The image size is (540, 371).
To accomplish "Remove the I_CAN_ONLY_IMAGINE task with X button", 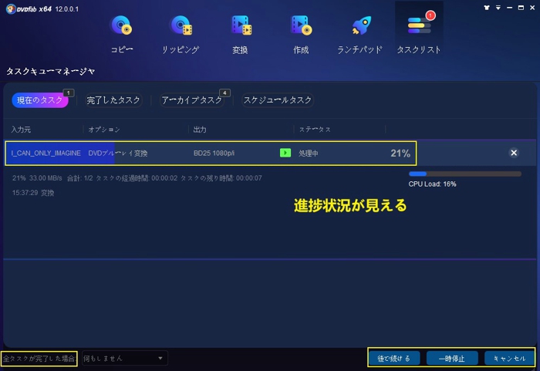I will [514, 153].
